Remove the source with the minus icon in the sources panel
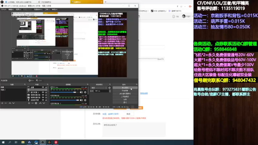The image size is (258, 145). [x=33, y=103]
